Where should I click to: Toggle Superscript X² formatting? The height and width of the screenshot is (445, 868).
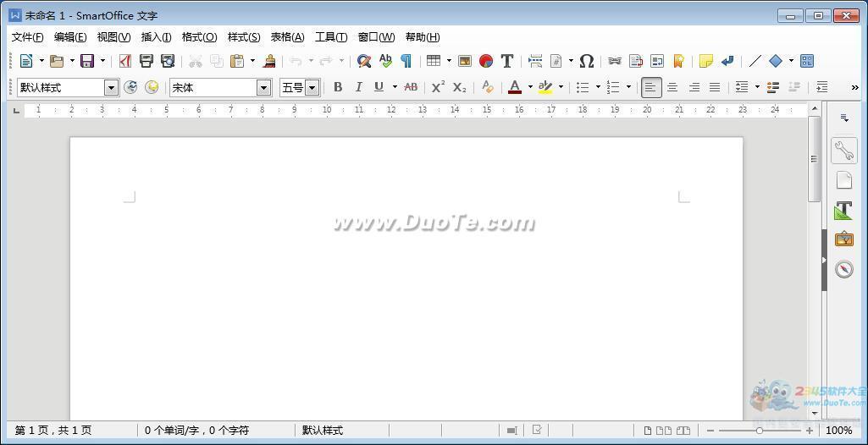coord(439,87)
